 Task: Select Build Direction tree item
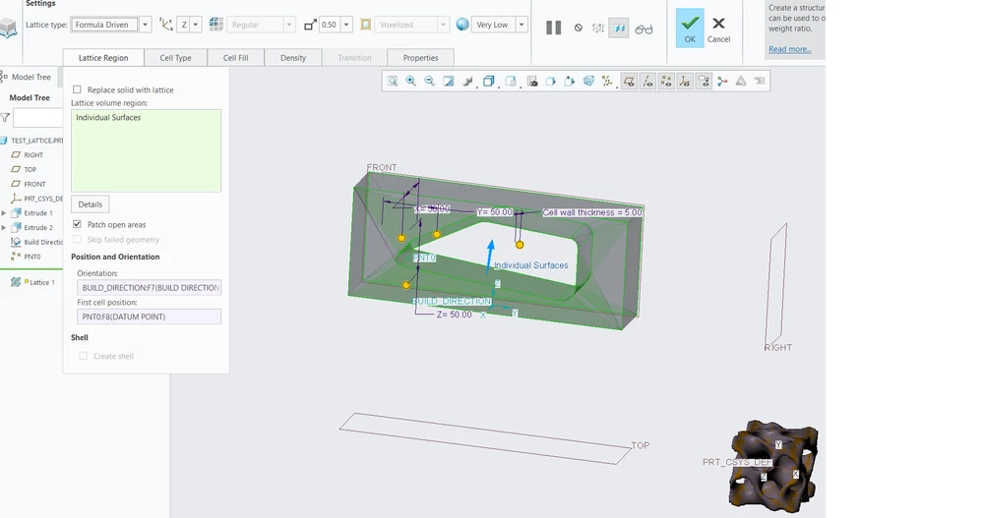(42, 242)
